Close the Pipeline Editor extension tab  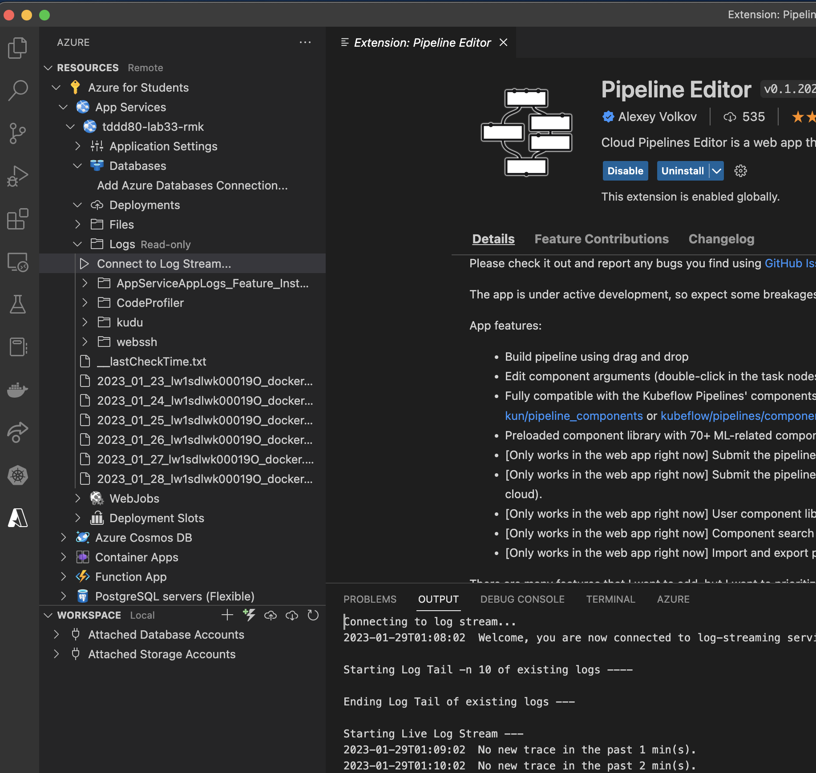(x=504, y=42)
